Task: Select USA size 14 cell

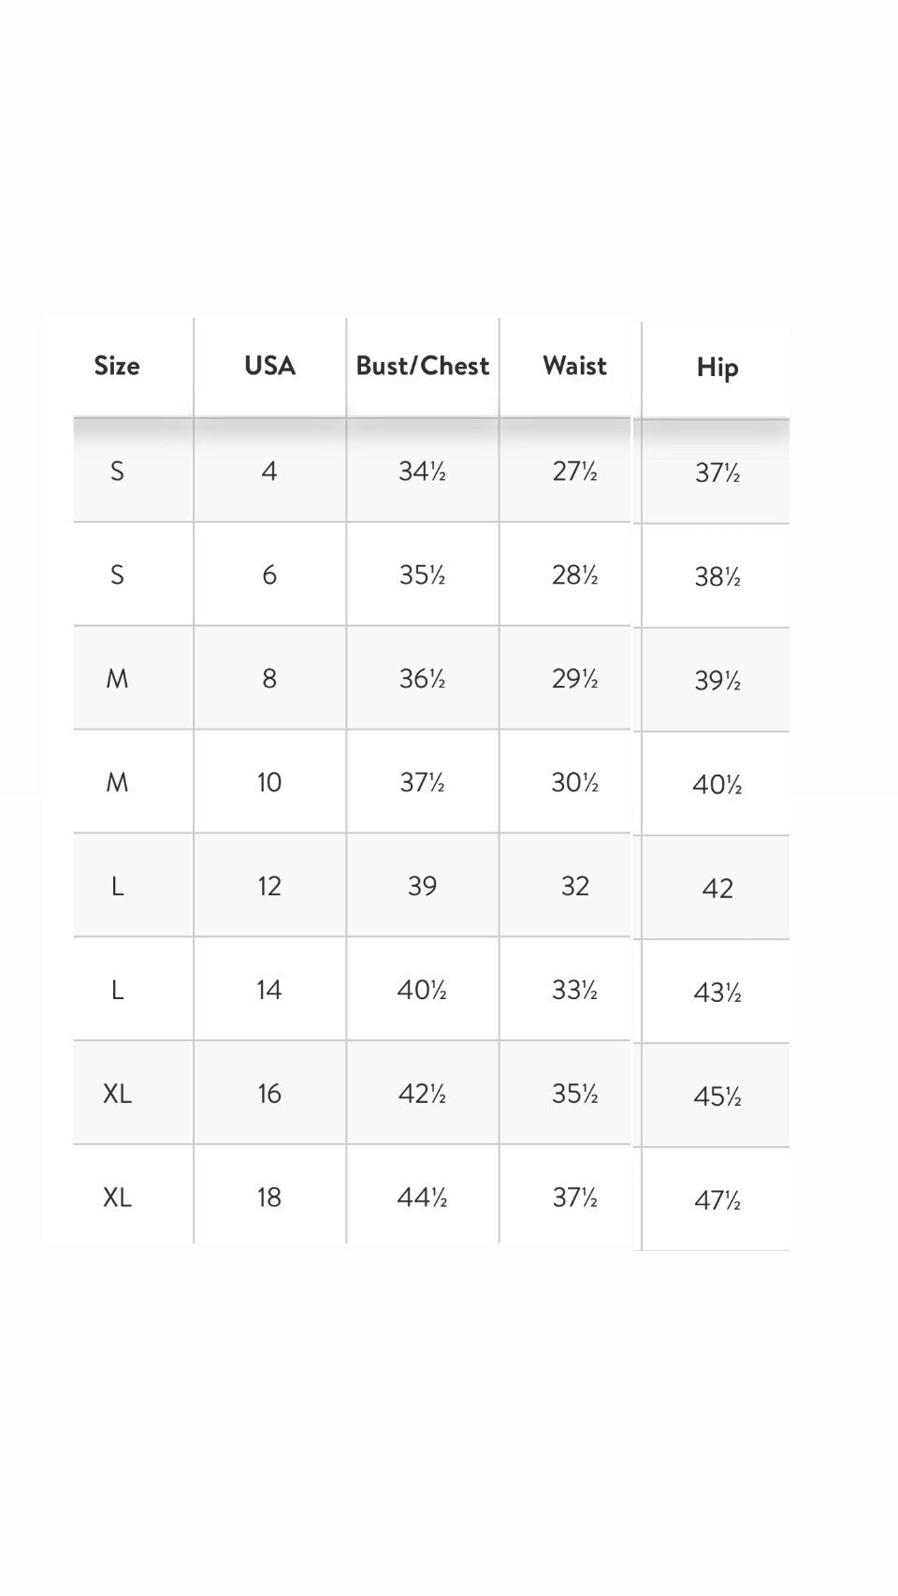Action: tap(269, 990)
